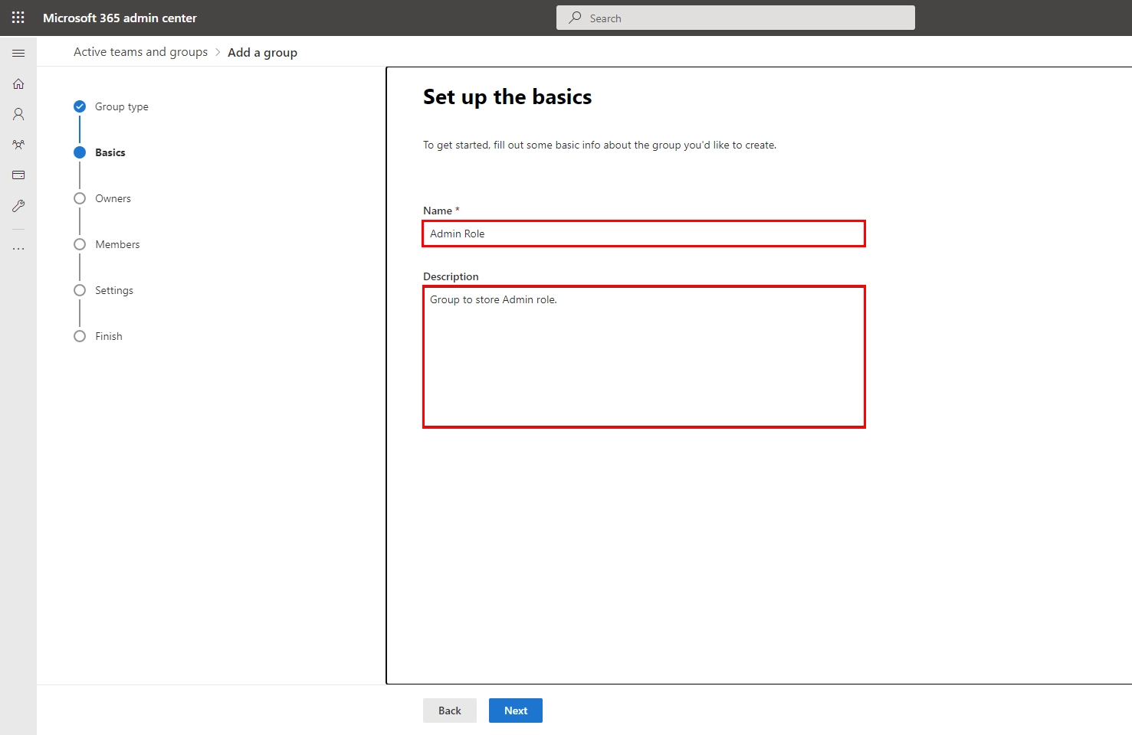Open Billing via the card icon
The image size is (1132, 735).
click(18, 175)
